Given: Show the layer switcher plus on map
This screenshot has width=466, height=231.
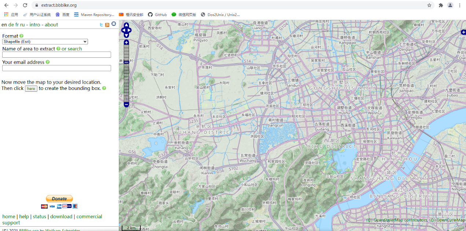Looking at the screenshot, I should [x=464, y=33].
